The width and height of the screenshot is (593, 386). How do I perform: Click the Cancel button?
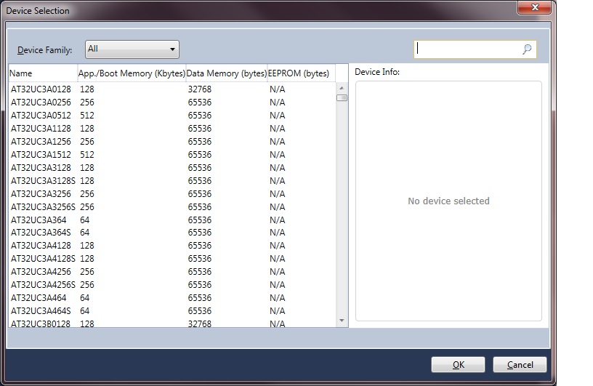coord(520,364)
